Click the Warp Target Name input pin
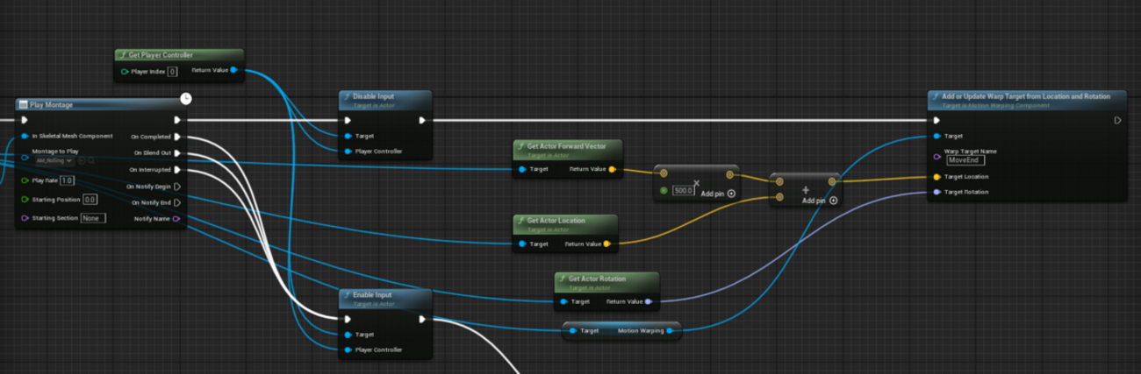The width and height of the screenshot is (1141, 374). (937, 157)
